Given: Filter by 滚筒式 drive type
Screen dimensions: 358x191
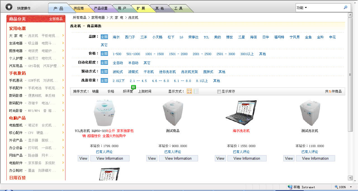Looking at the screenshot, I should pyautogui.click(x=133, y=72).
